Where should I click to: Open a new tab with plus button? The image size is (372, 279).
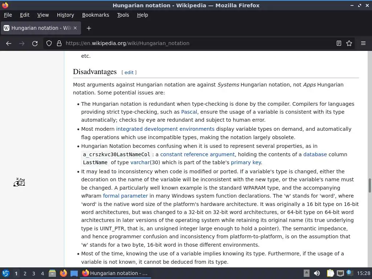click(x=89, y=28)
